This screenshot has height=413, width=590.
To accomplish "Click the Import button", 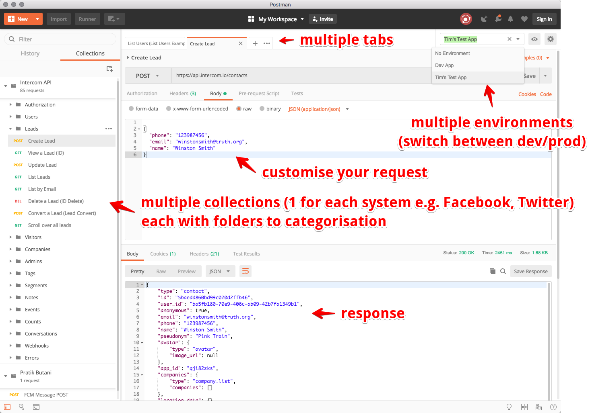I will tap(59, 19).
